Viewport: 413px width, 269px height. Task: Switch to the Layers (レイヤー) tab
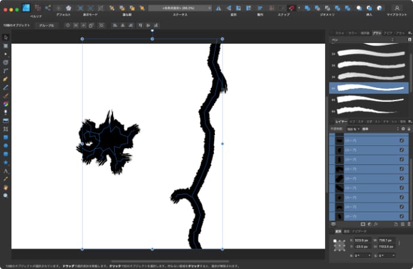coord(341,121)
